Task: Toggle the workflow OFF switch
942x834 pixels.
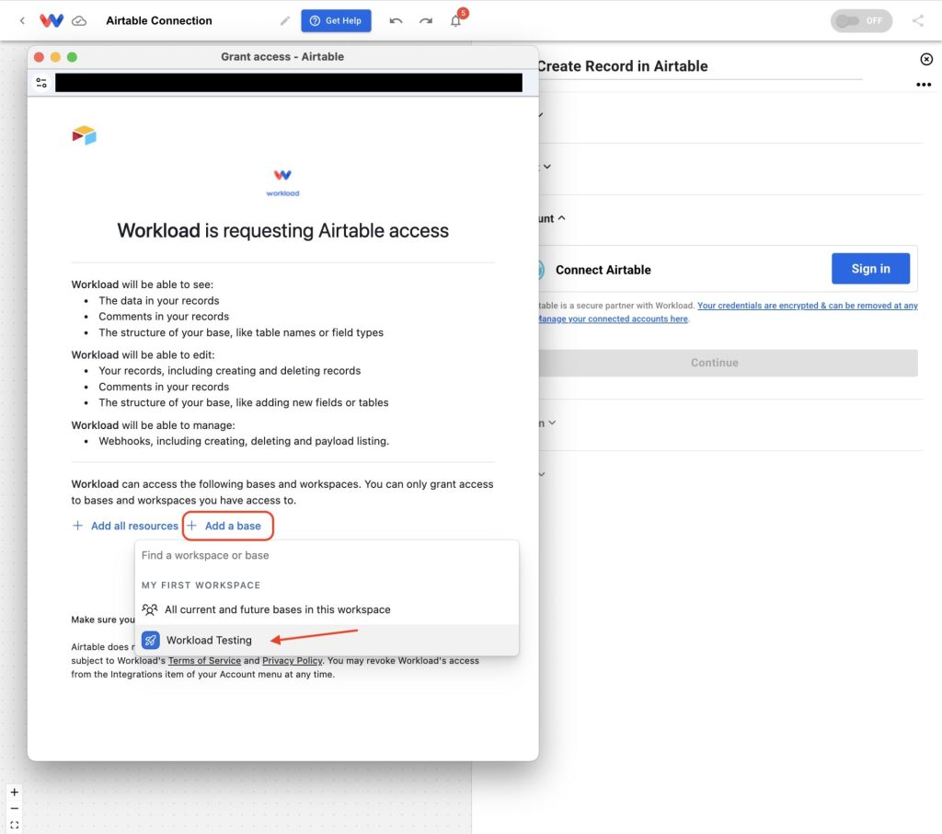Action: (861, 21)
